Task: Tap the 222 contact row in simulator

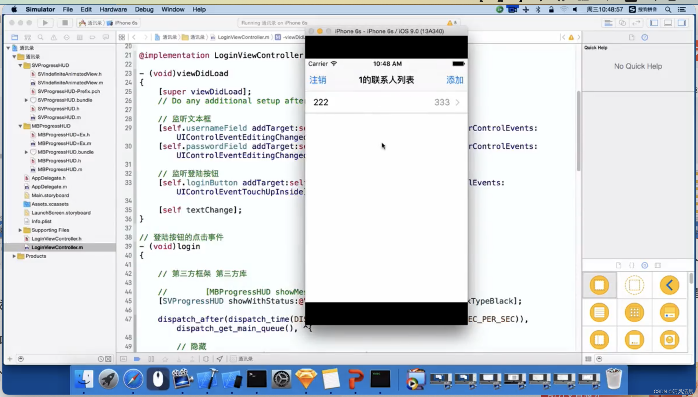Action: 386,102
